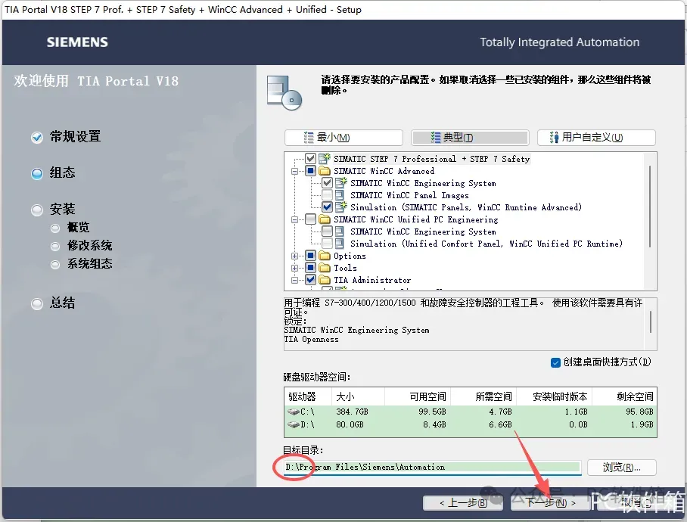This screenshot has width=687, height=522.
Task: Click the document icon for Simulation (SIMATIC Panels, WinCC Runtime Advanced)
Action: point(341,207)
